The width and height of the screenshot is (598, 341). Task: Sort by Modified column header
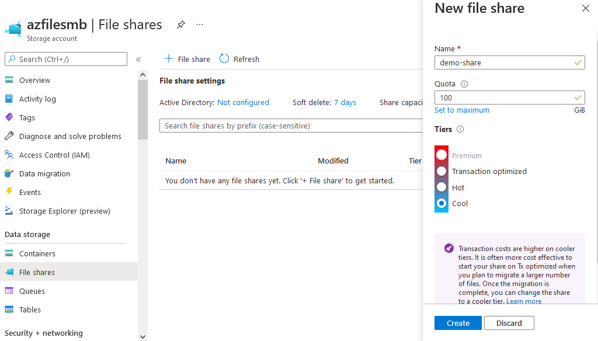click(333, 161)
